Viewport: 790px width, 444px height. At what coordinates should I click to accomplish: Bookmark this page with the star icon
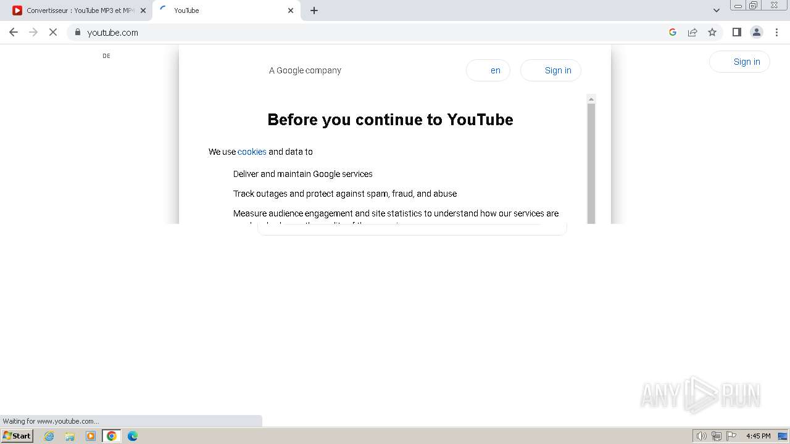[712, 32]
